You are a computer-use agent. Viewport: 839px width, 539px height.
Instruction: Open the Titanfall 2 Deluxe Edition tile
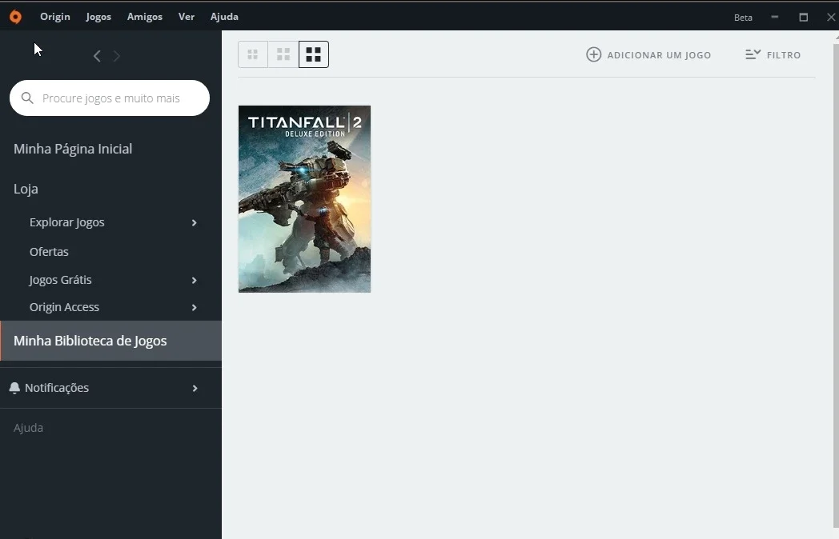click(x=304, y=199)
